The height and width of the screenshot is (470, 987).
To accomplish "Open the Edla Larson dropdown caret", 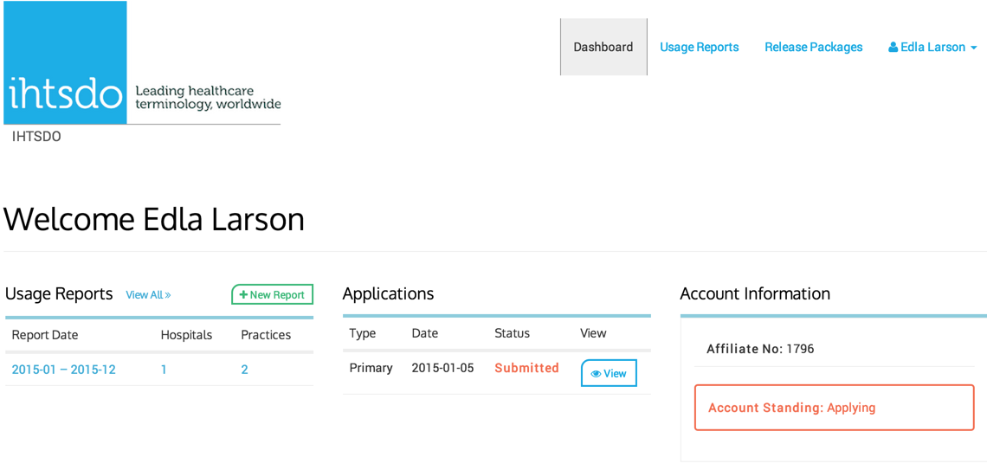I will [974, 48].
